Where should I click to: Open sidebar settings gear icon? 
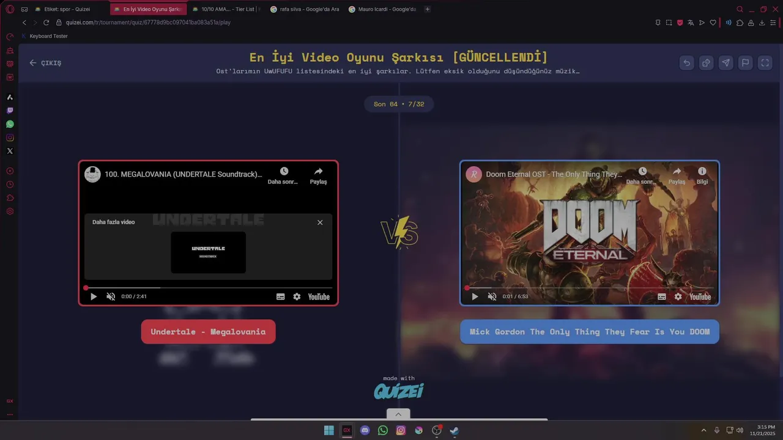[10, 211]
